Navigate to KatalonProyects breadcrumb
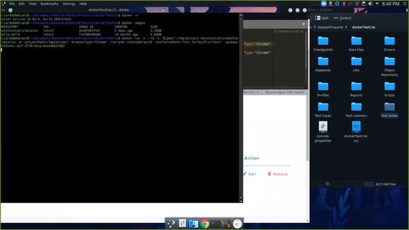 click(330, 27)
